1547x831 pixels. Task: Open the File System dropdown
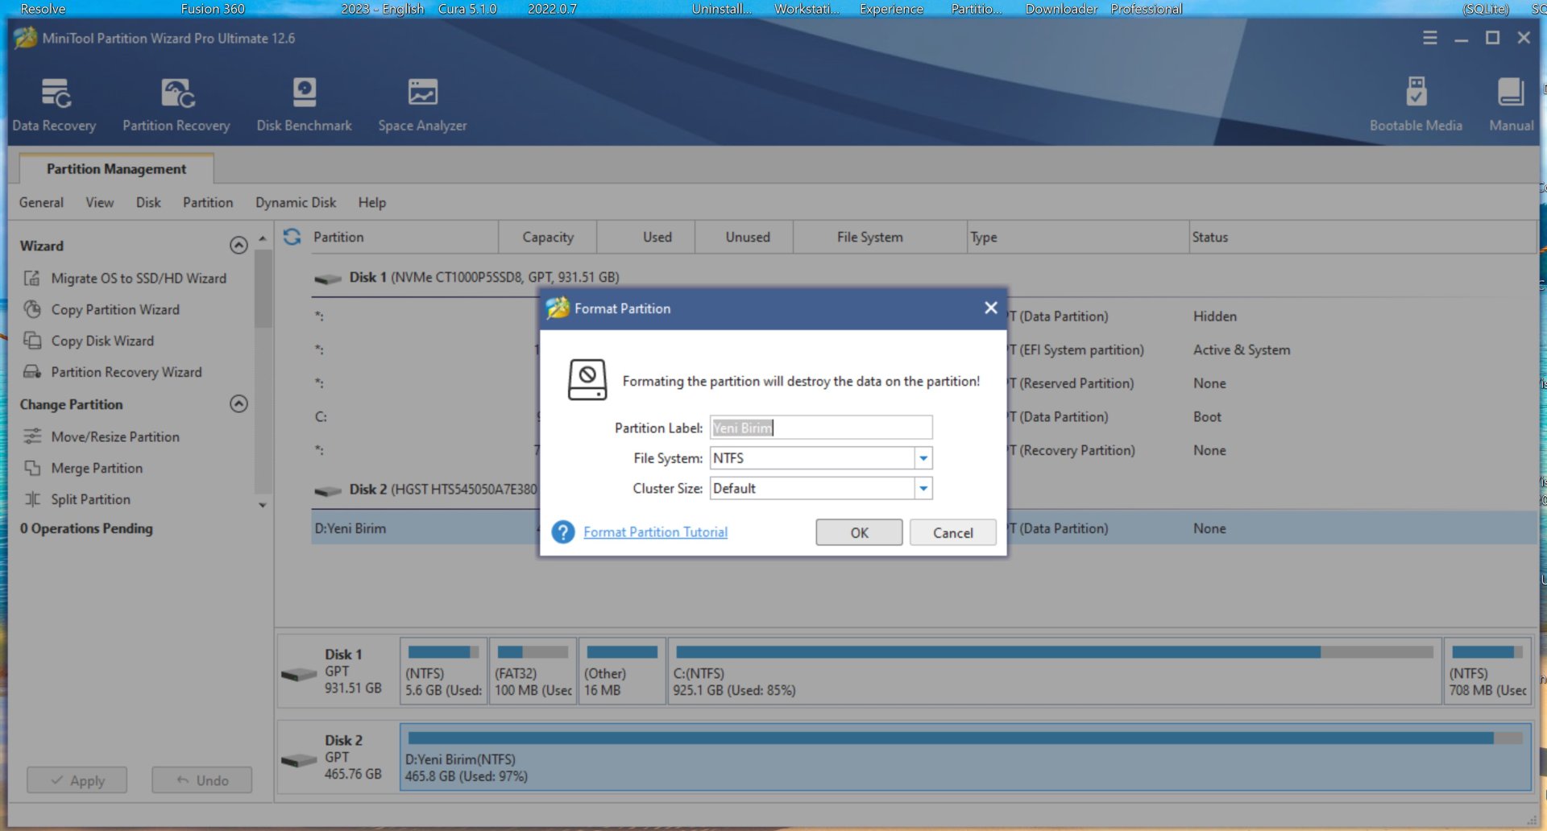(x=923, y=458)
